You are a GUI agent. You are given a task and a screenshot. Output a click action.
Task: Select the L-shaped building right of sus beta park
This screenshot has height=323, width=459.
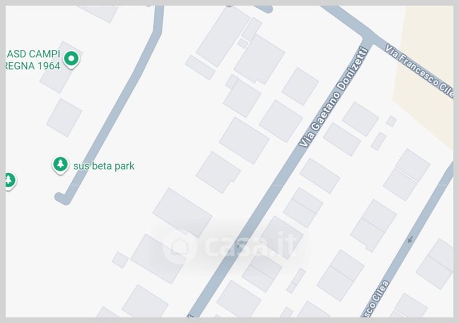click(218, 173)
